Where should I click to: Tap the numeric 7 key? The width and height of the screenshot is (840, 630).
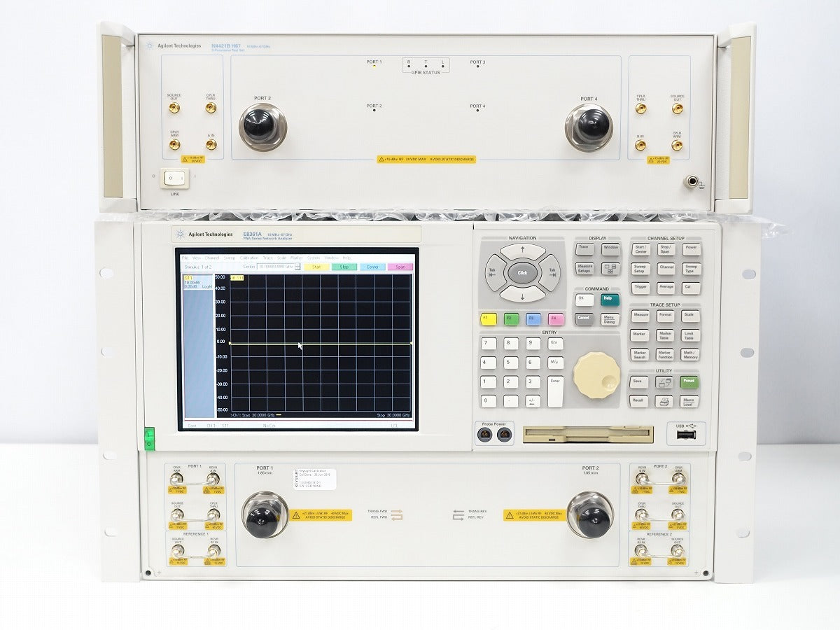pos(489,343)
